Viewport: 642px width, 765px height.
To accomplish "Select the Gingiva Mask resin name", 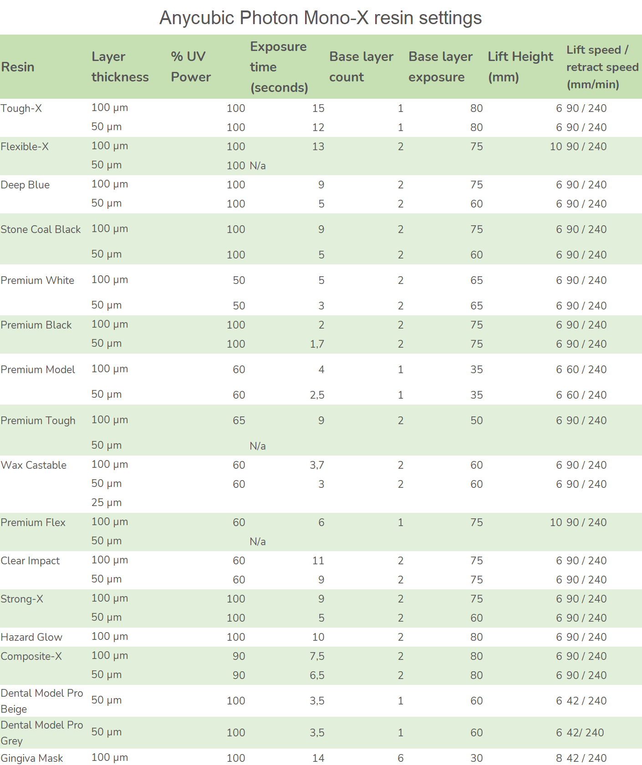I will pos(32,758).
